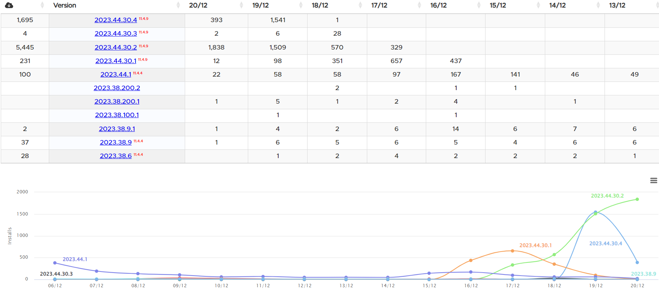Open version 2023.38.200.1 link

[117, 101]
